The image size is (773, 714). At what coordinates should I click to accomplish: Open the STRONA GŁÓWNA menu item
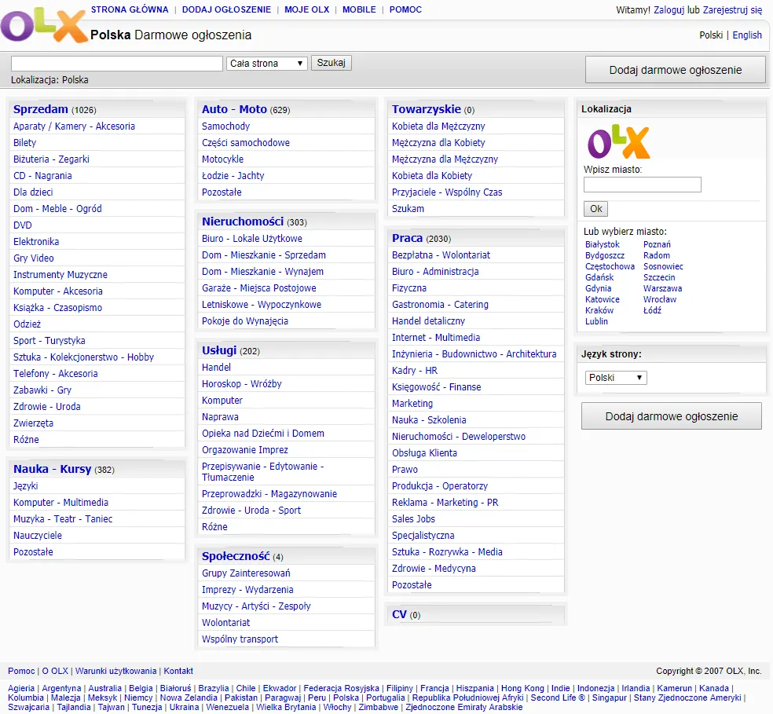[130, 9]
